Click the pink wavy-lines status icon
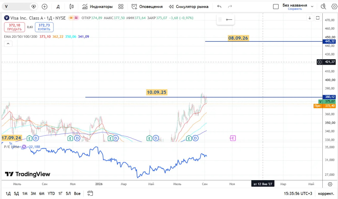This screenshot has height=199, width=338. (x=76, y=18)
